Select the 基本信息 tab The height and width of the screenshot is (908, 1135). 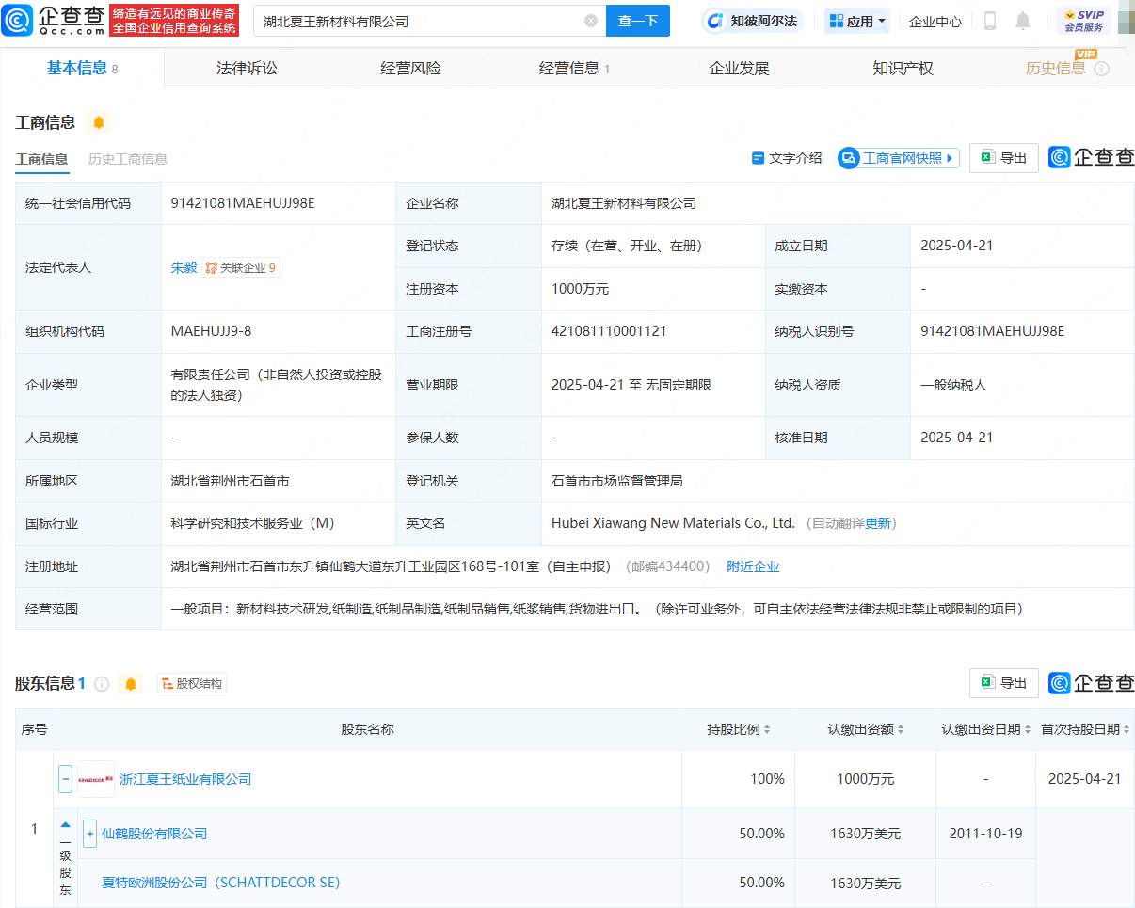(82, 68)
